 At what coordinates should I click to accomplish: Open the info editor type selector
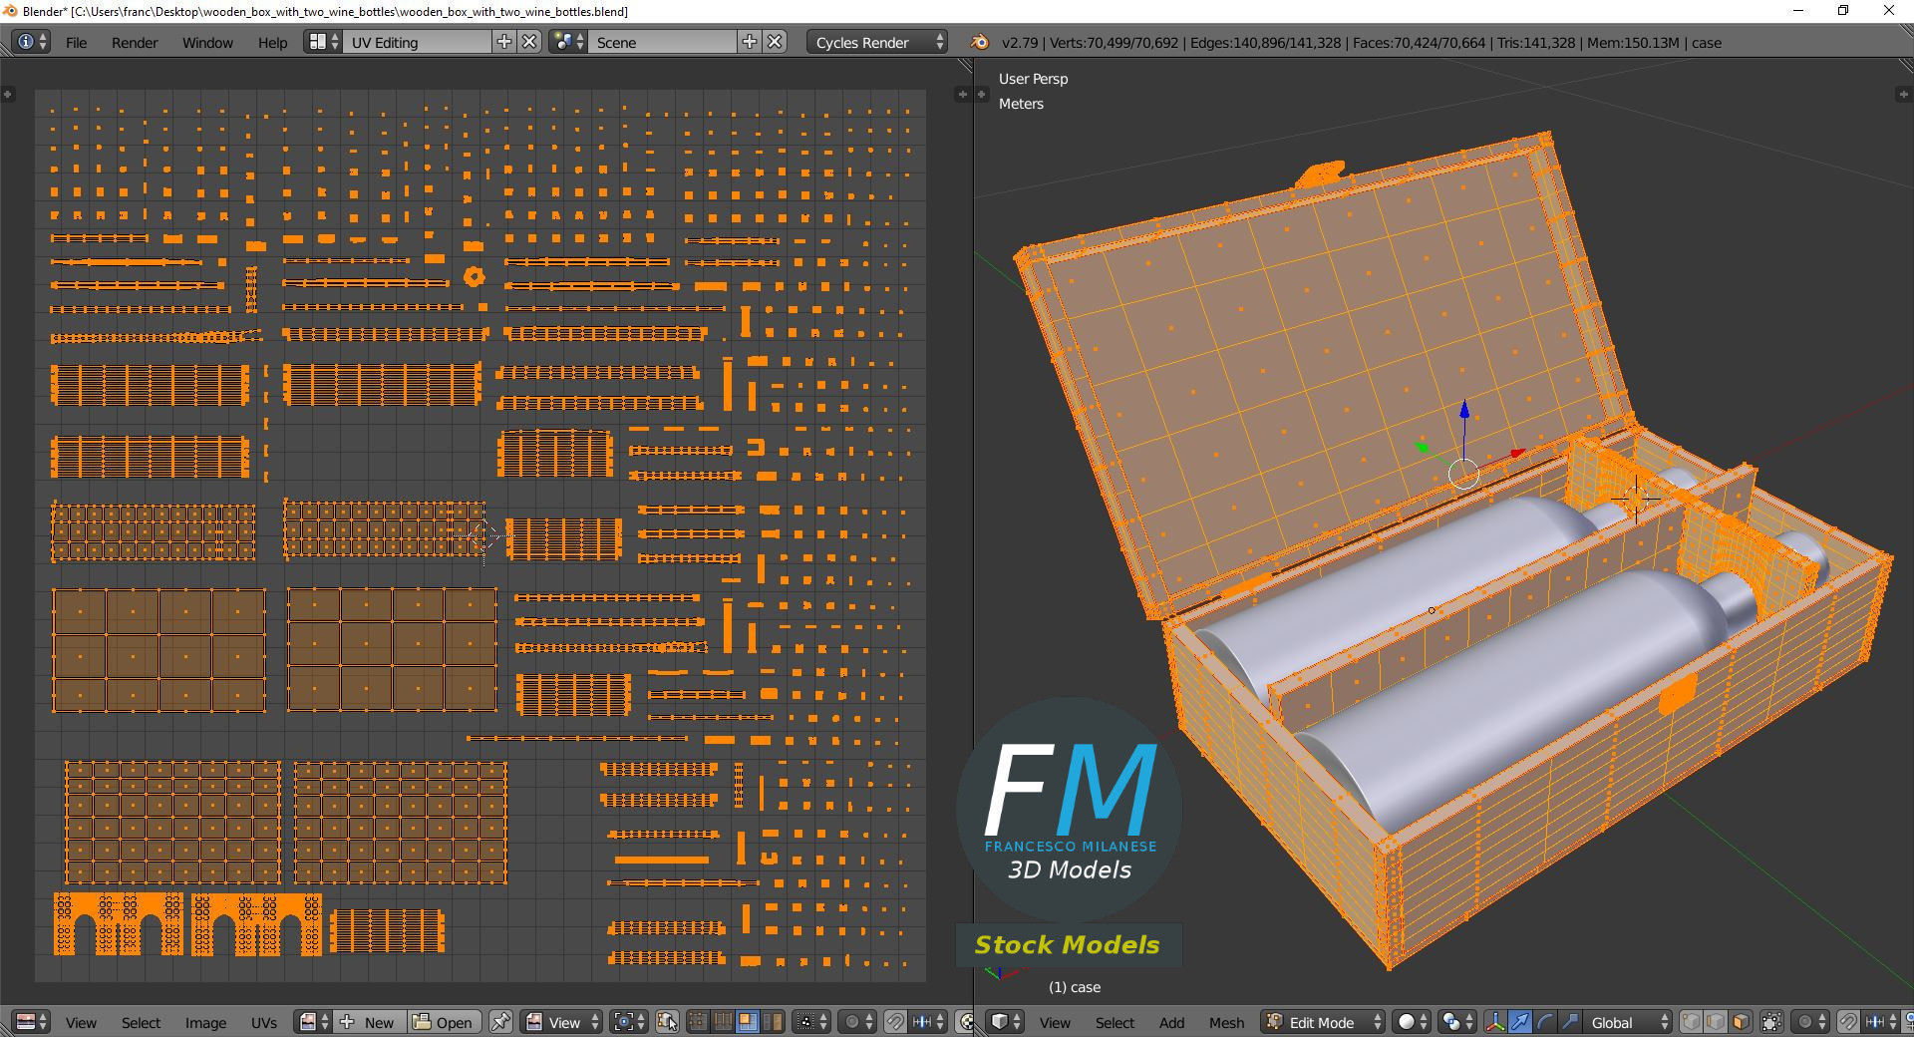point(31,42)
